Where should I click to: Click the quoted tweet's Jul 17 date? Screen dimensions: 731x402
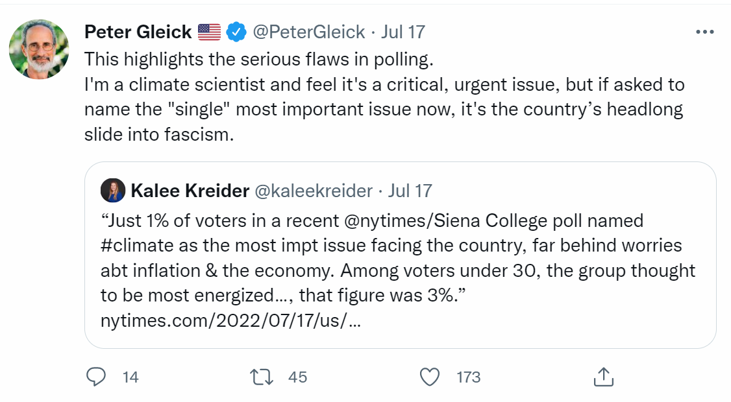[410, 191]
